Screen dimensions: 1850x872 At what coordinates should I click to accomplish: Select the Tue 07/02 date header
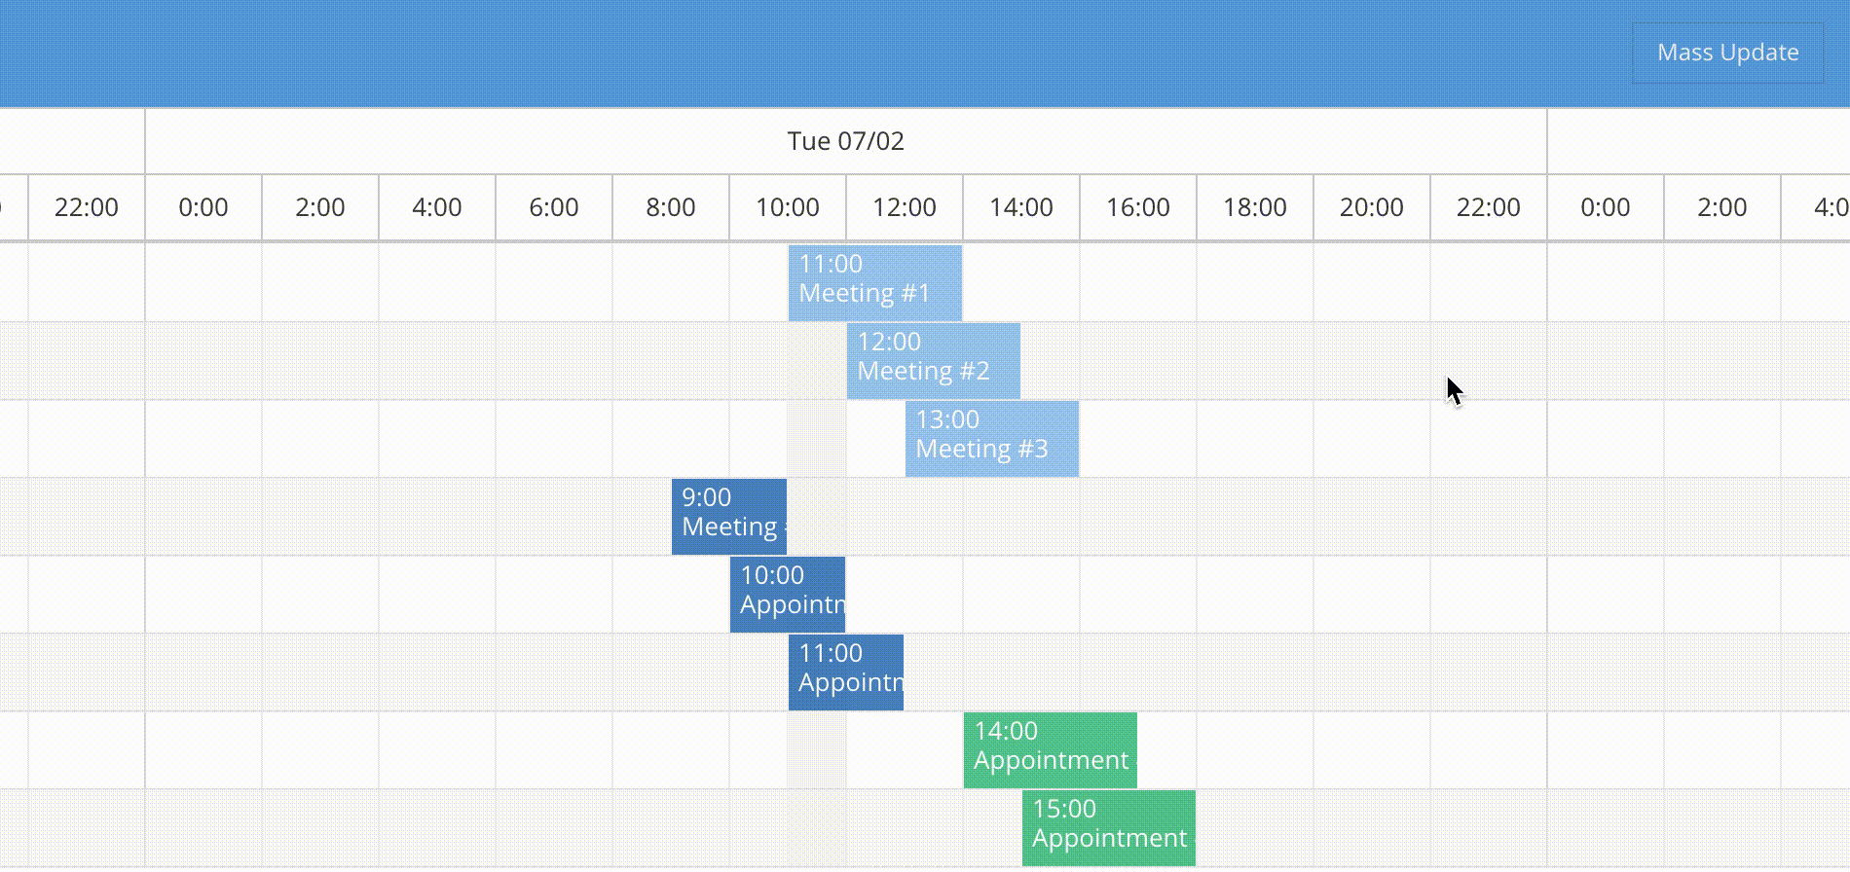coord(845,141)
